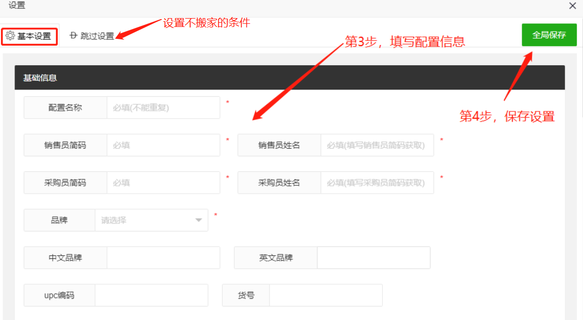
Task: Click the gear icon in 基本设置 tab
Action: click(10, 36)
